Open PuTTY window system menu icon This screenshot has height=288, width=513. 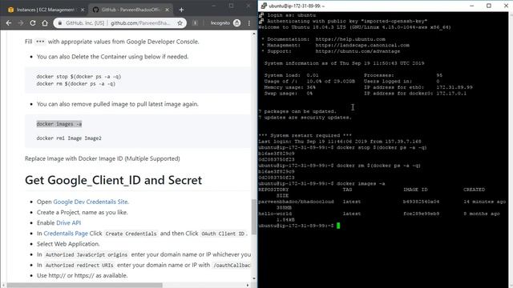coord(264,6)
